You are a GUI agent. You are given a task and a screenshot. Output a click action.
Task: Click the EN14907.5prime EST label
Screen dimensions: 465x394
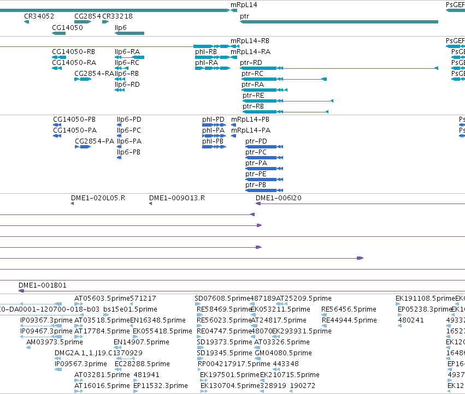[x=142, y=343]
